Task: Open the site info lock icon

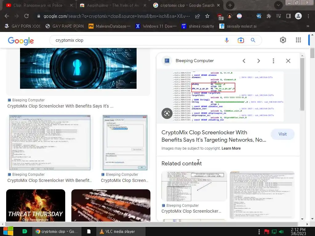Action: (x=39, y=16)
